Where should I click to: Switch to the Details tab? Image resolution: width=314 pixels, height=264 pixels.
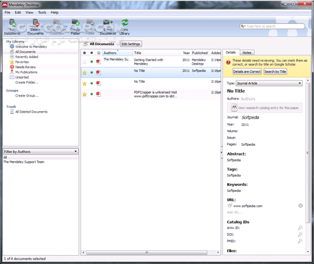pos(231,52)
